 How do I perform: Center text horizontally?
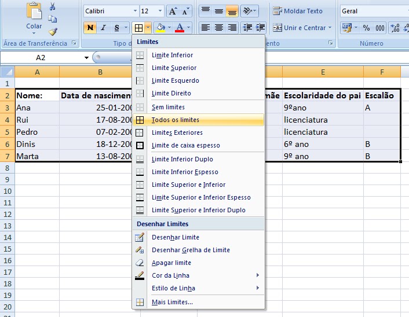click(x=219, y=28)
